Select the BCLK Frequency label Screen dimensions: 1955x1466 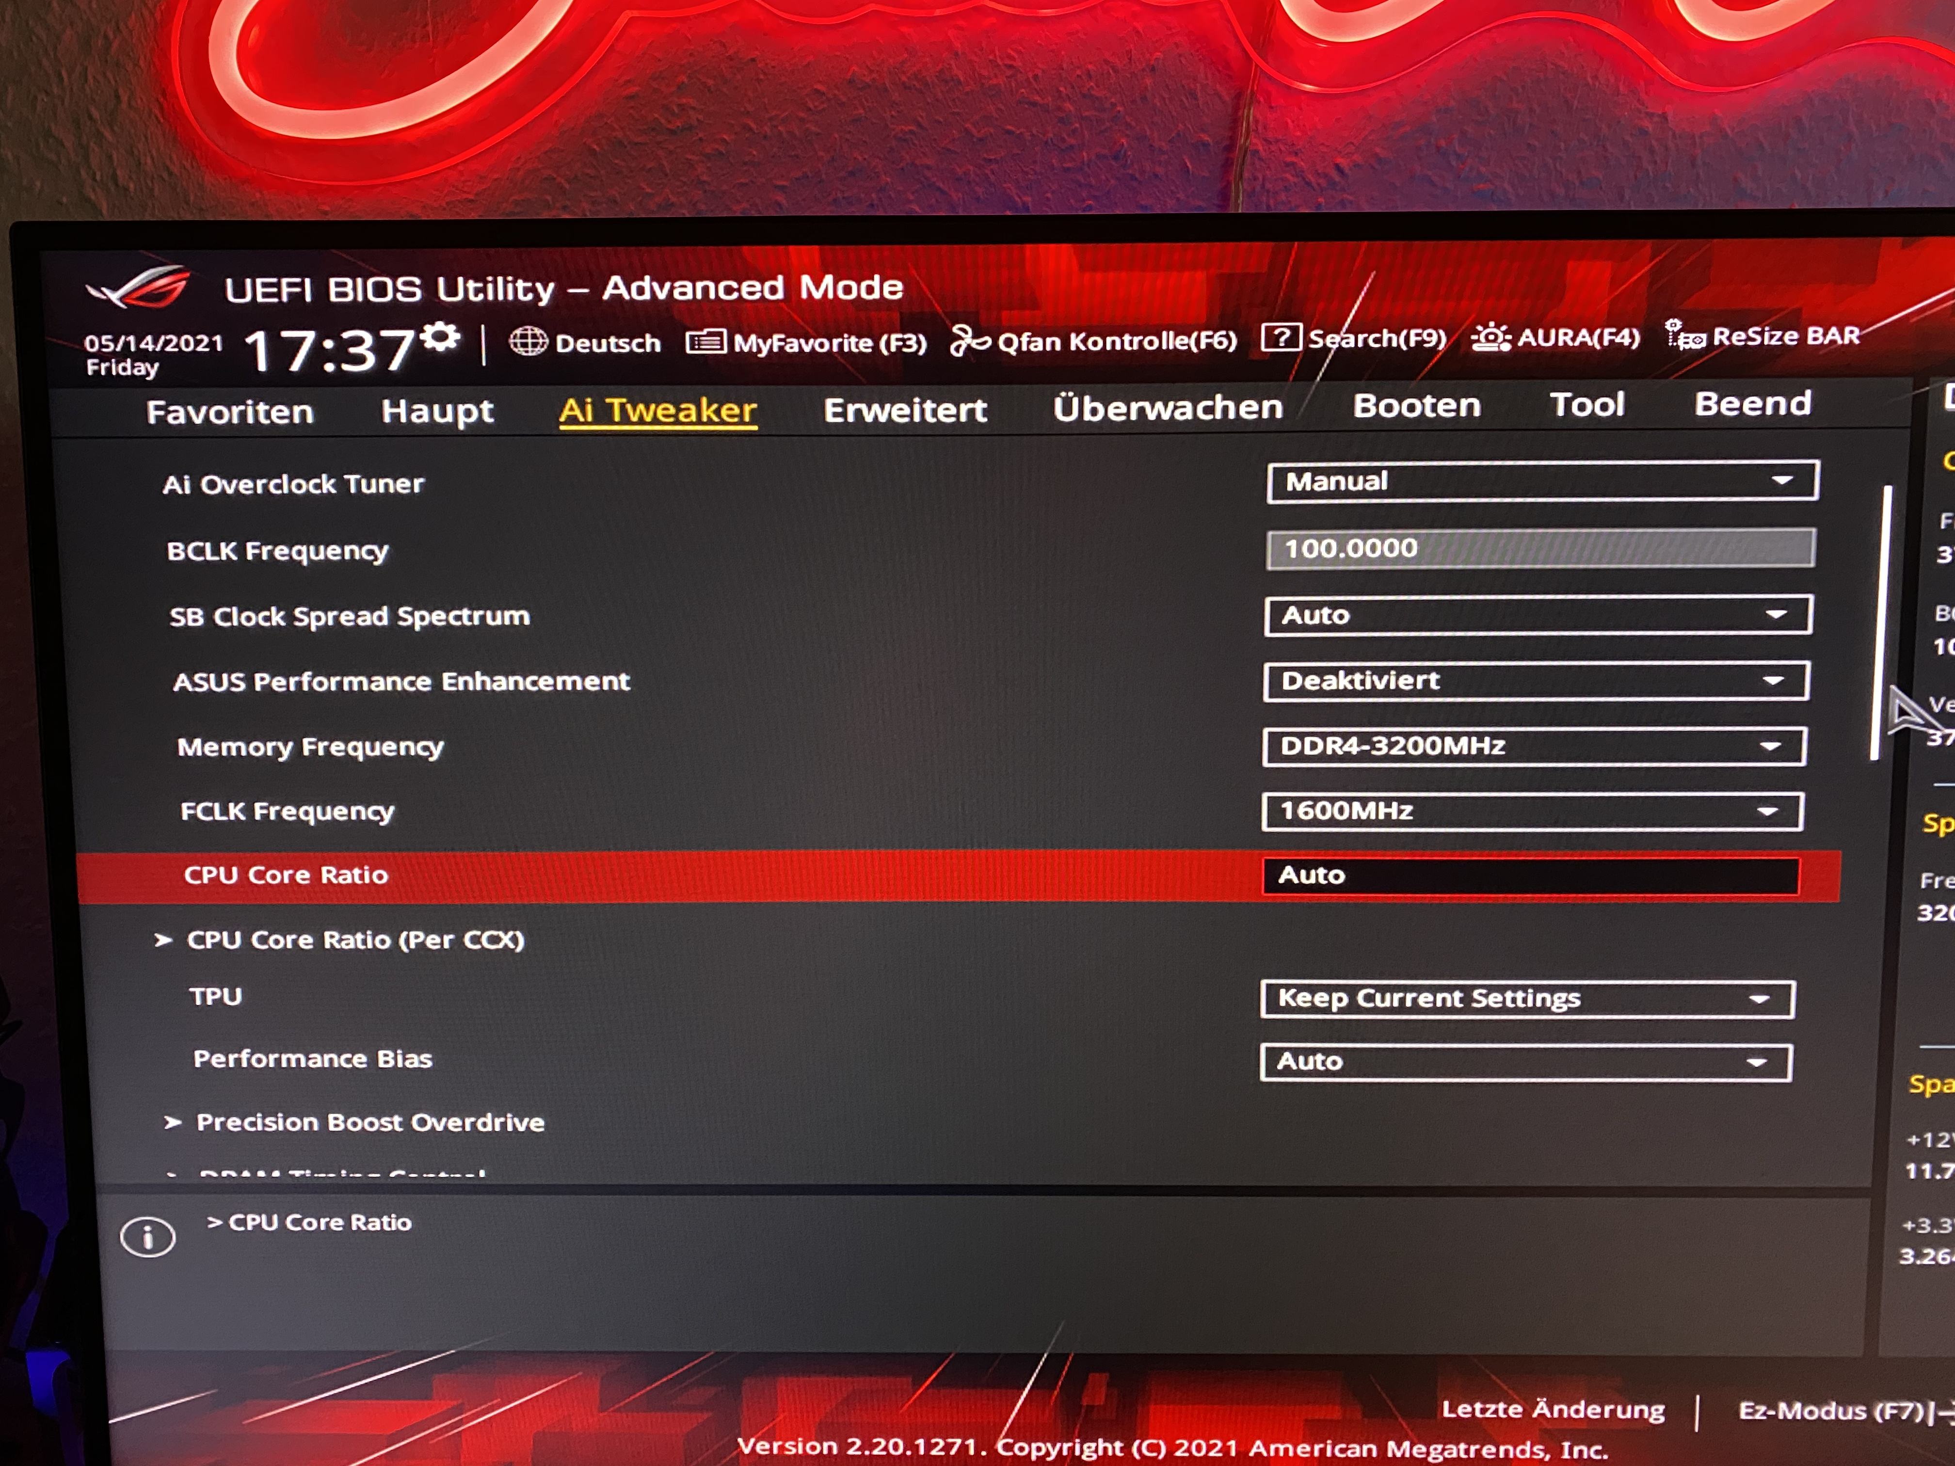click(277, 551)
